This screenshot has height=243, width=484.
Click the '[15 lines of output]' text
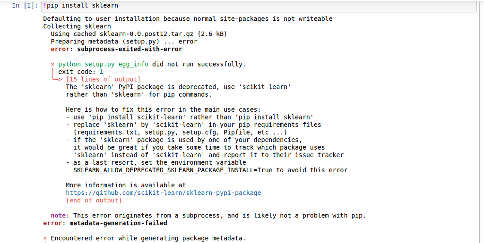pos(103,79)
